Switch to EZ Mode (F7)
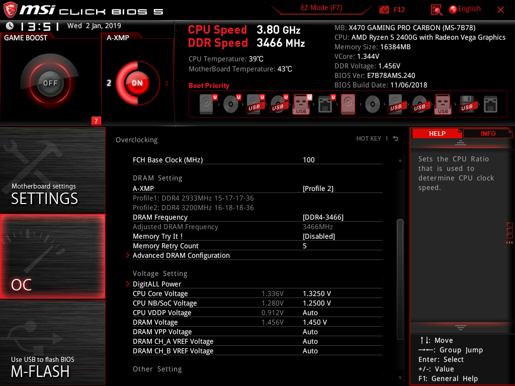 coord(321,8)
